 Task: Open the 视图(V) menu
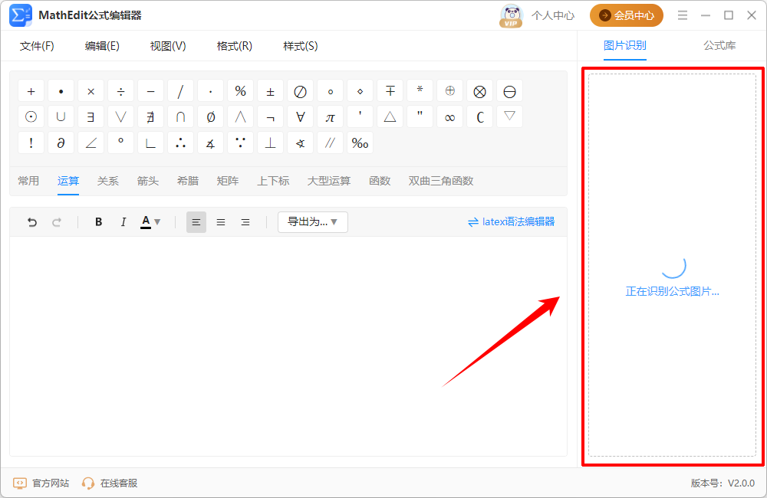(168, 46)
